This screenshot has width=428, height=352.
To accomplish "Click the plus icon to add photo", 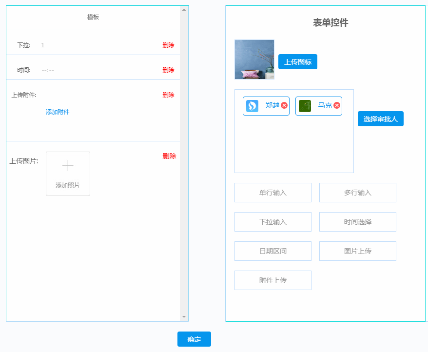I will [68, 166].
